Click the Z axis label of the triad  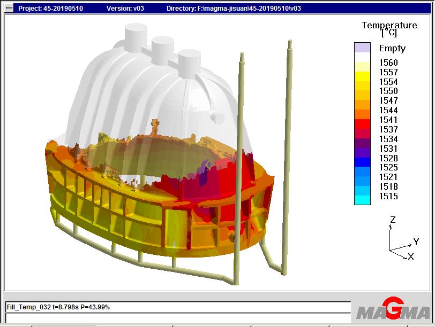pos(393,220)
